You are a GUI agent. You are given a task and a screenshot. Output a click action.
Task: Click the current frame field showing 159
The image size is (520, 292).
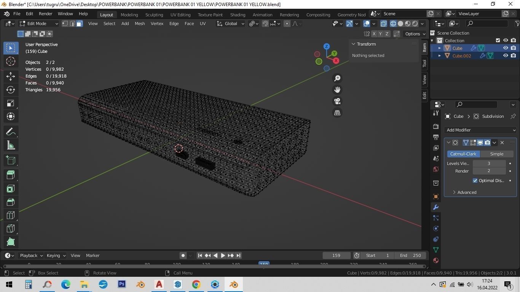point(336,255)
